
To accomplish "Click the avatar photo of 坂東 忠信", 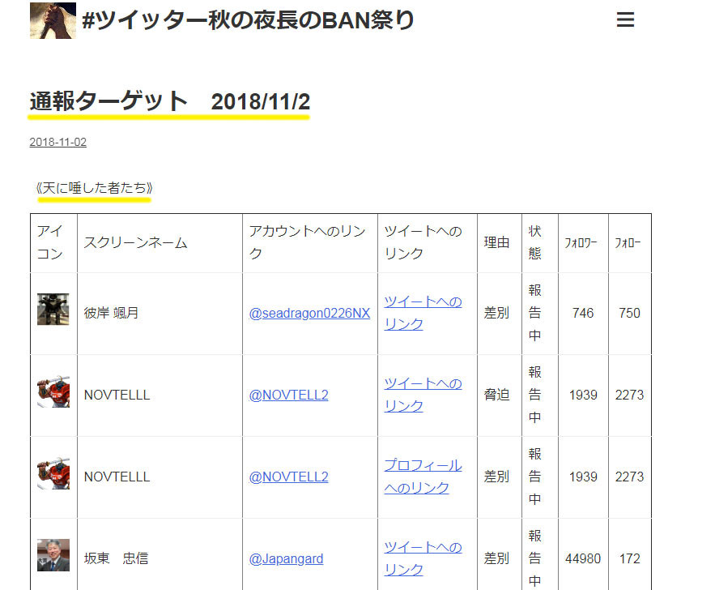I will point(53,555).
